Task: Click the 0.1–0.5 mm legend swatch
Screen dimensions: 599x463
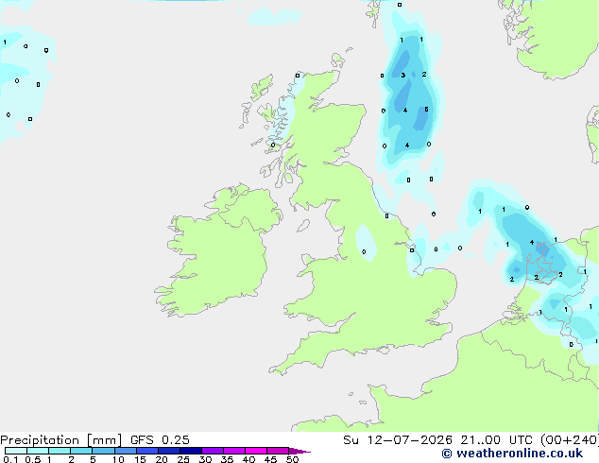Action: pyautogui.click(x=16, y=451)
